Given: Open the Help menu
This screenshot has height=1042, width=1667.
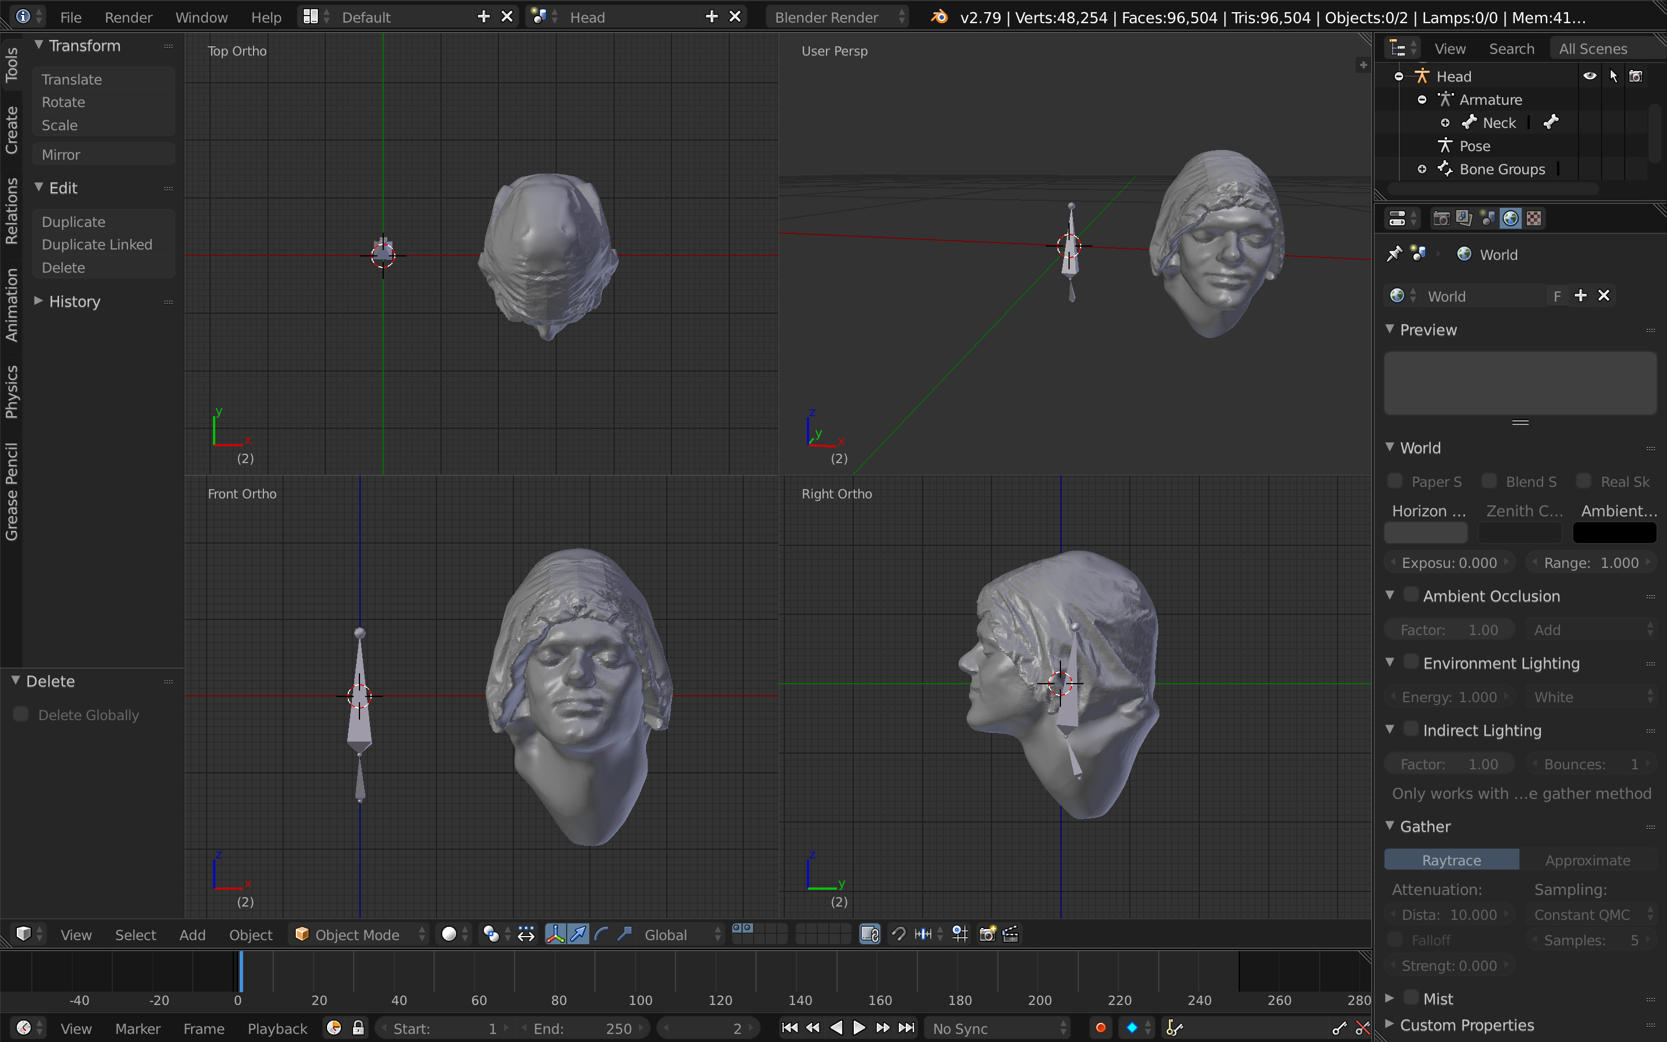Looking at the screenshot, I should pyautogui.click(x=266, y=17).
